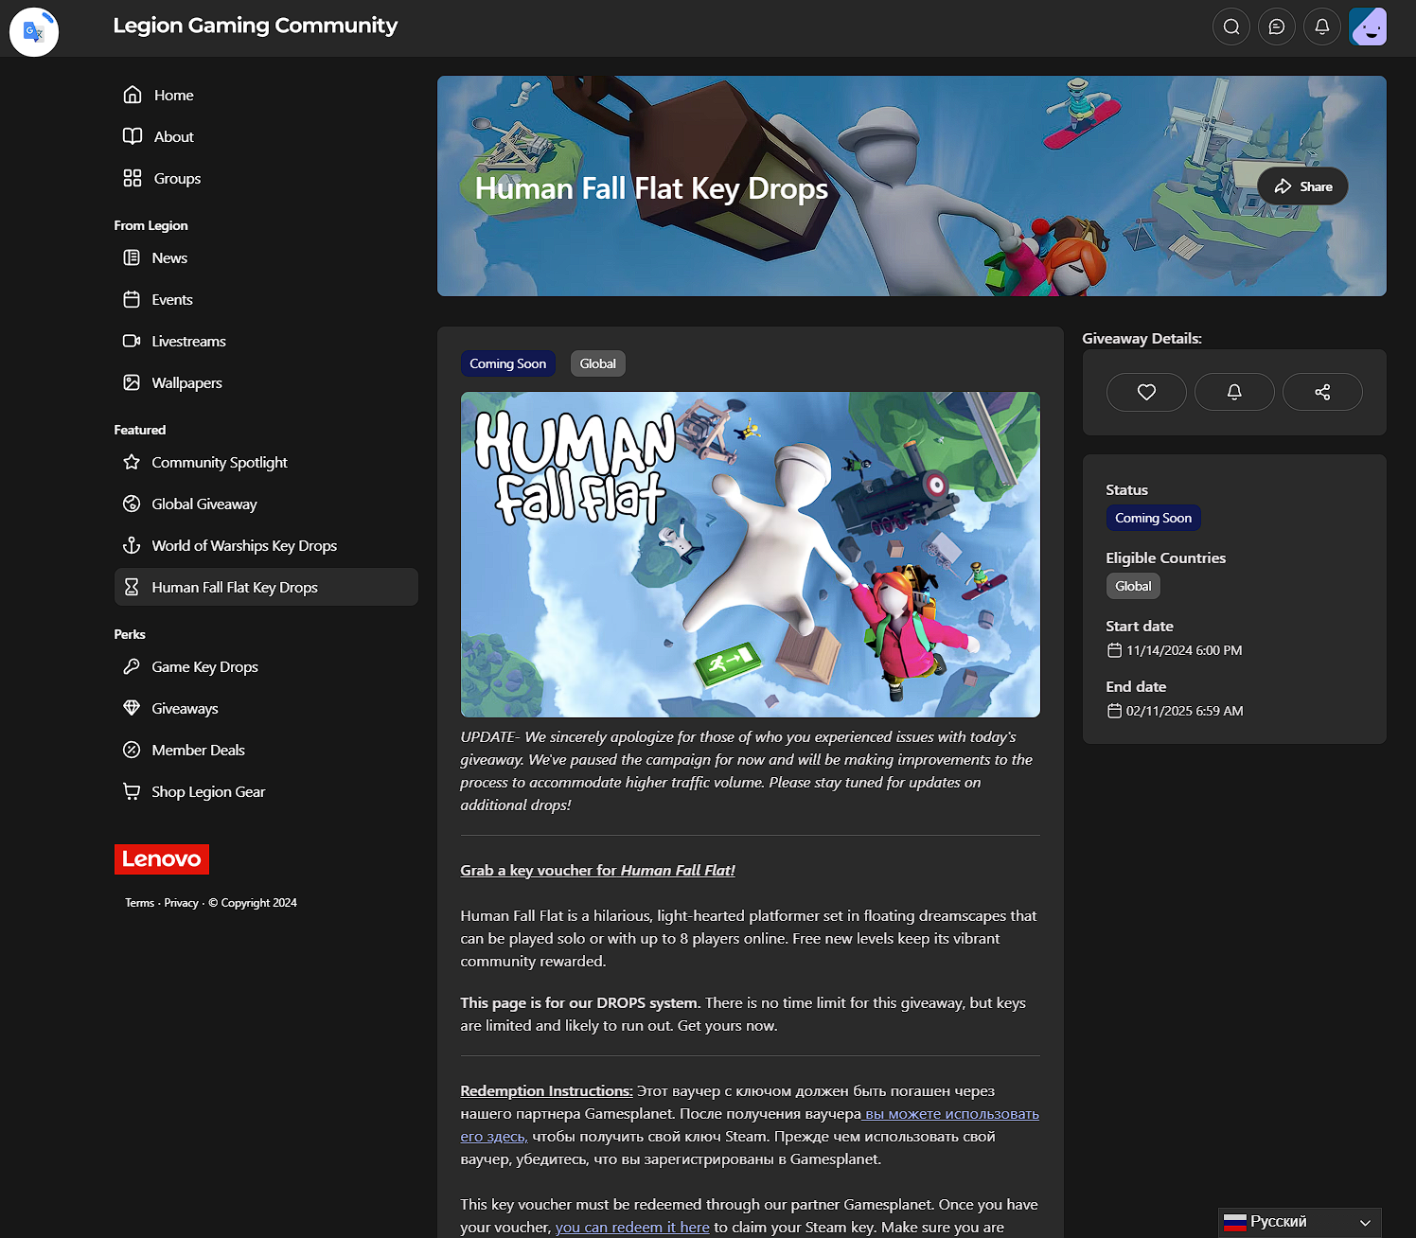Screen dimensions: 1416x1238
Task: Click the Google Translate badge icon
Action: 34,32
